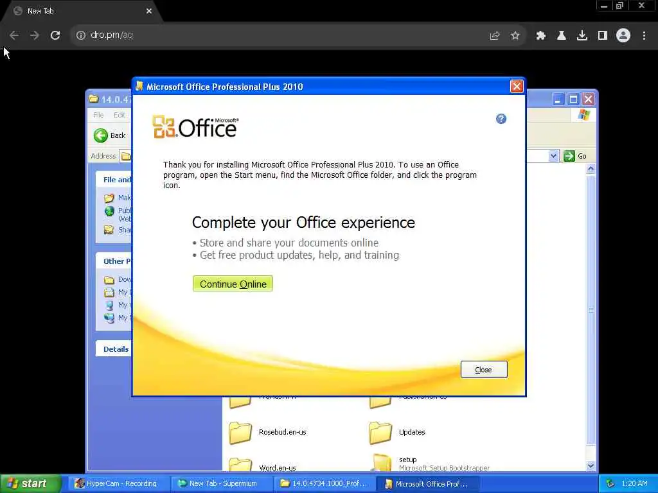
Task: Open Office help question mark icon
Action: 501,119
